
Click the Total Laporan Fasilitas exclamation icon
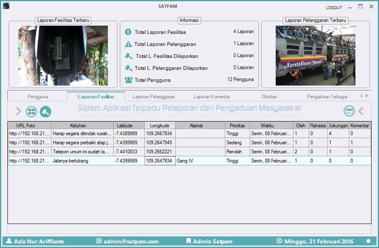(x=129, y=32)
